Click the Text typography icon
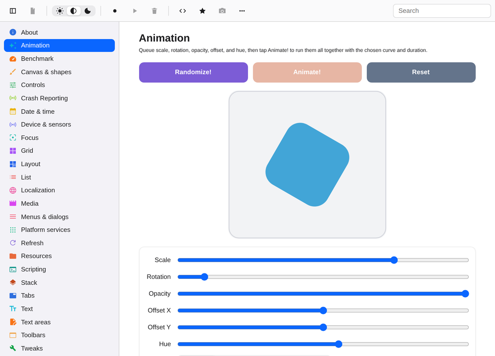Screen dimensions: 495x356 coord(13,309)
